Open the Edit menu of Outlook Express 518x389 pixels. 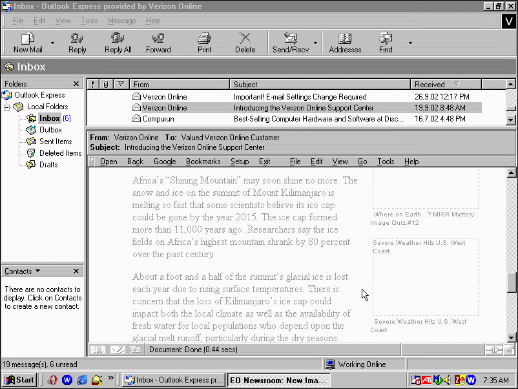(x=39, y=21)
